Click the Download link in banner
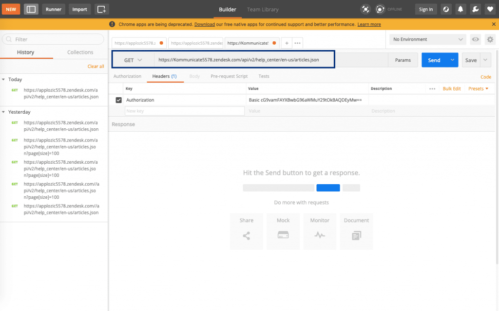499x311 pixels. [x=205, y=24]
